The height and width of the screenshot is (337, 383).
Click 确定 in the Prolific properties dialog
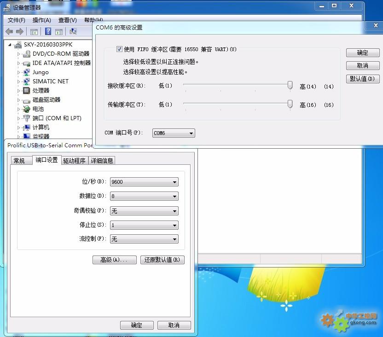[x=137, y=325]
